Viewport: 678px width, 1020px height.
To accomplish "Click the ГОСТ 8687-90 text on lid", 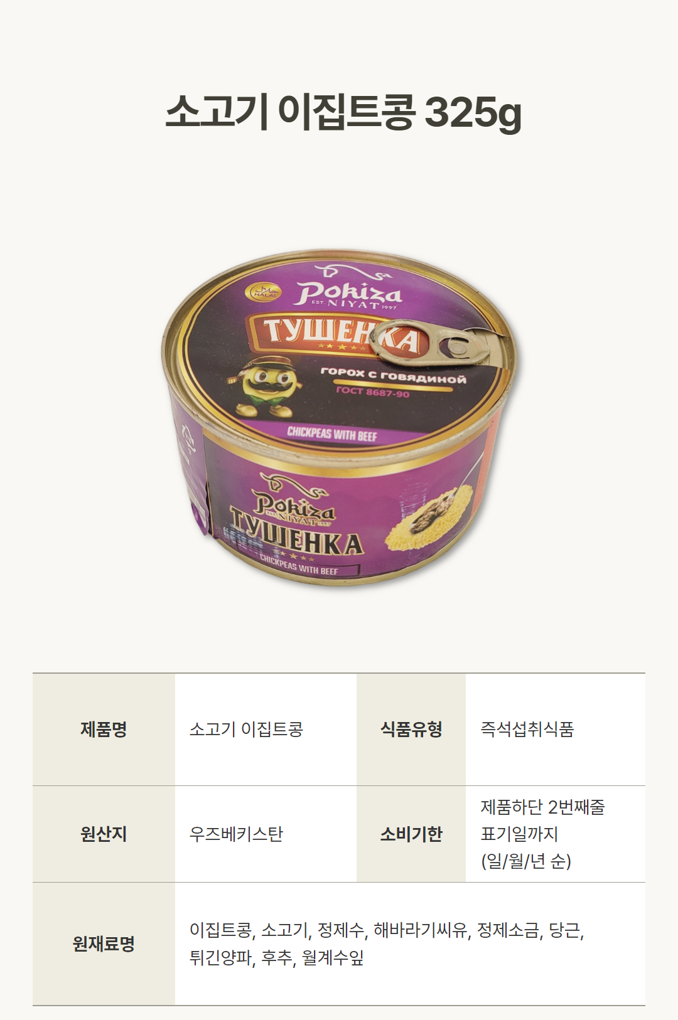I will [x=372, y=392].
